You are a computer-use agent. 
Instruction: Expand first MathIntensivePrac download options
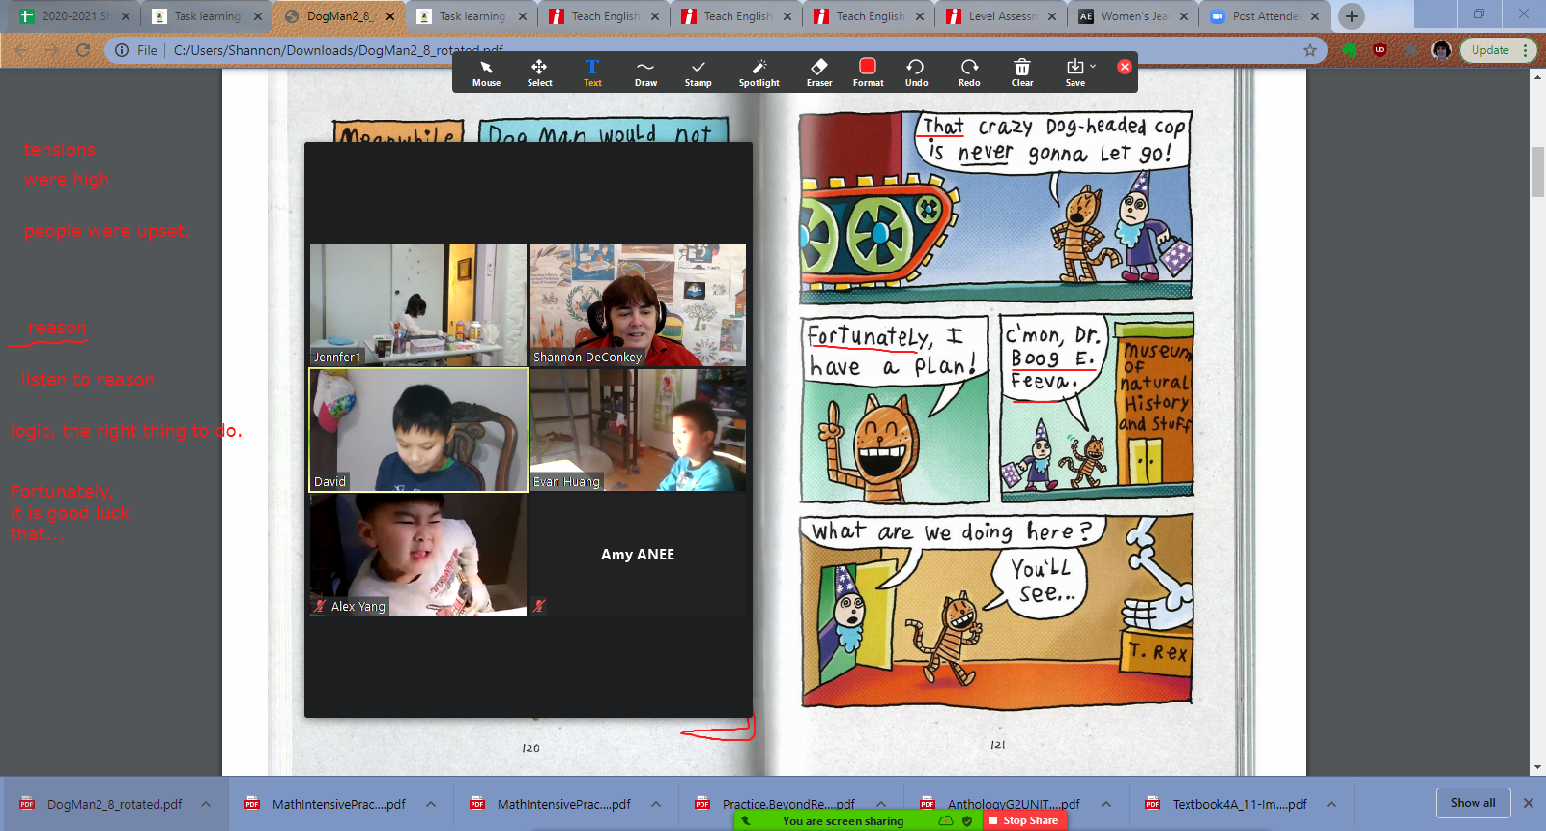(431, 804)
